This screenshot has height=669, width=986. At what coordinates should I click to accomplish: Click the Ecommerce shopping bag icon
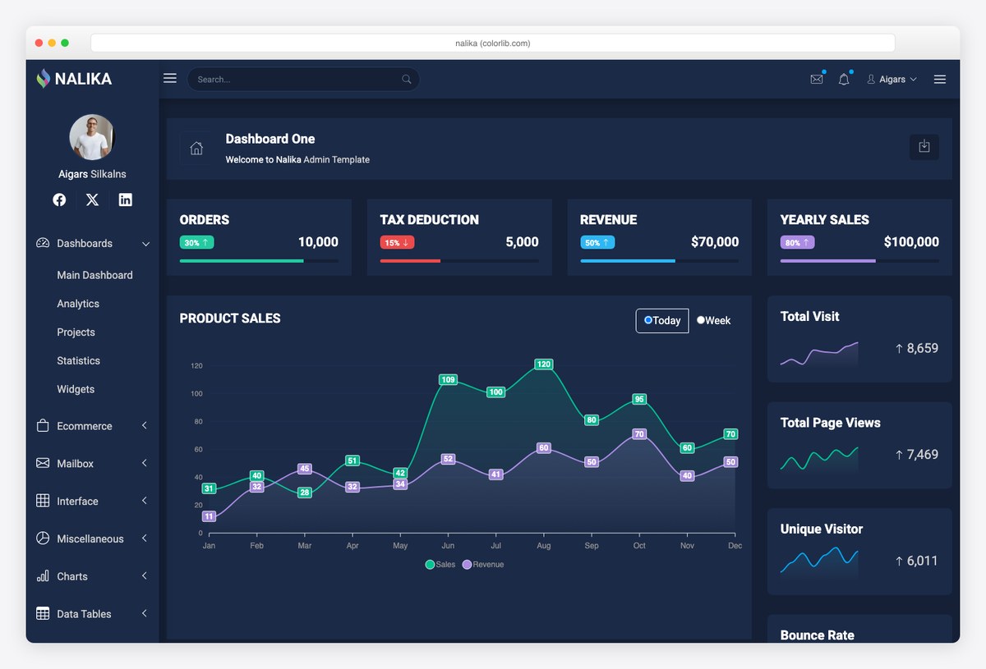43,426
